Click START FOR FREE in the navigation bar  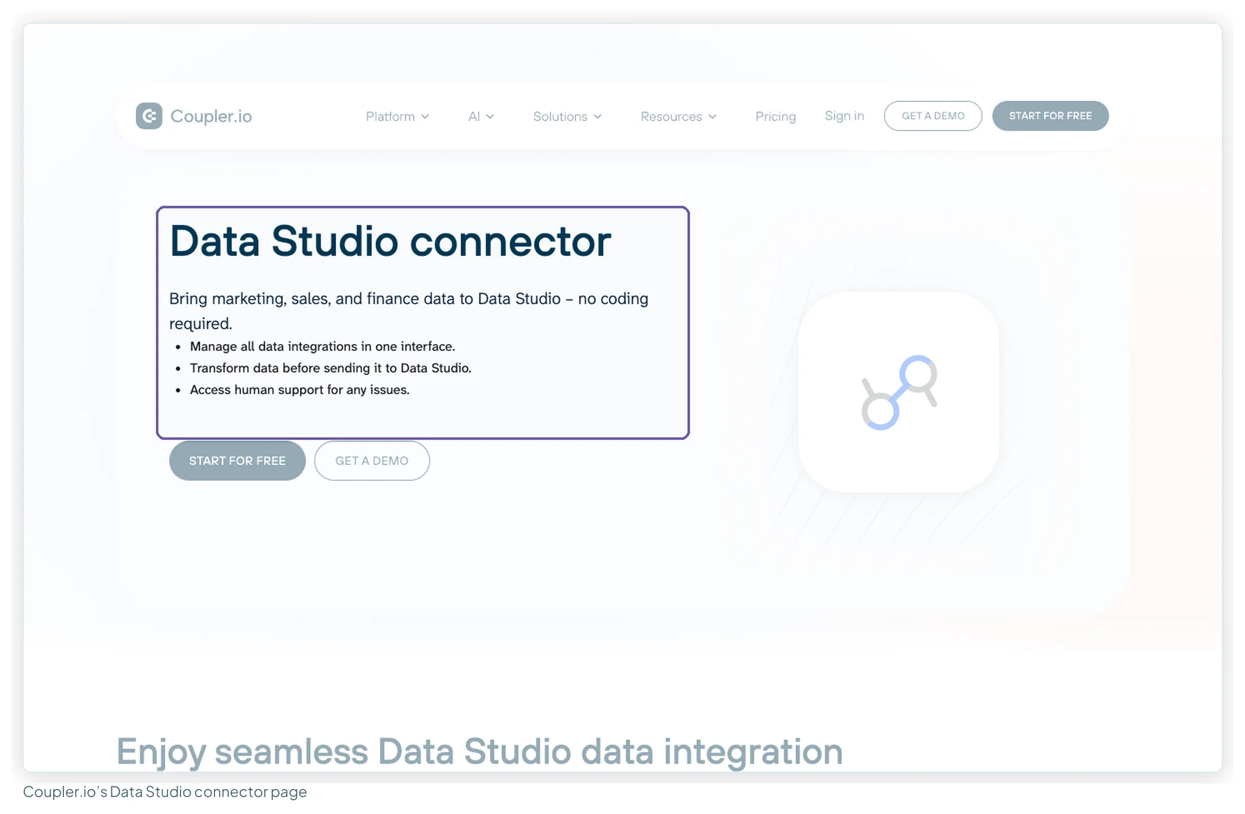[1050, 116]
